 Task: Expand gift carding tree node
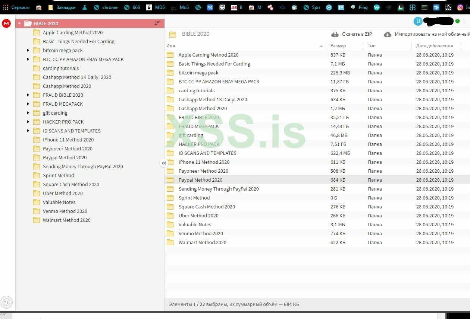tap(28, 113)
